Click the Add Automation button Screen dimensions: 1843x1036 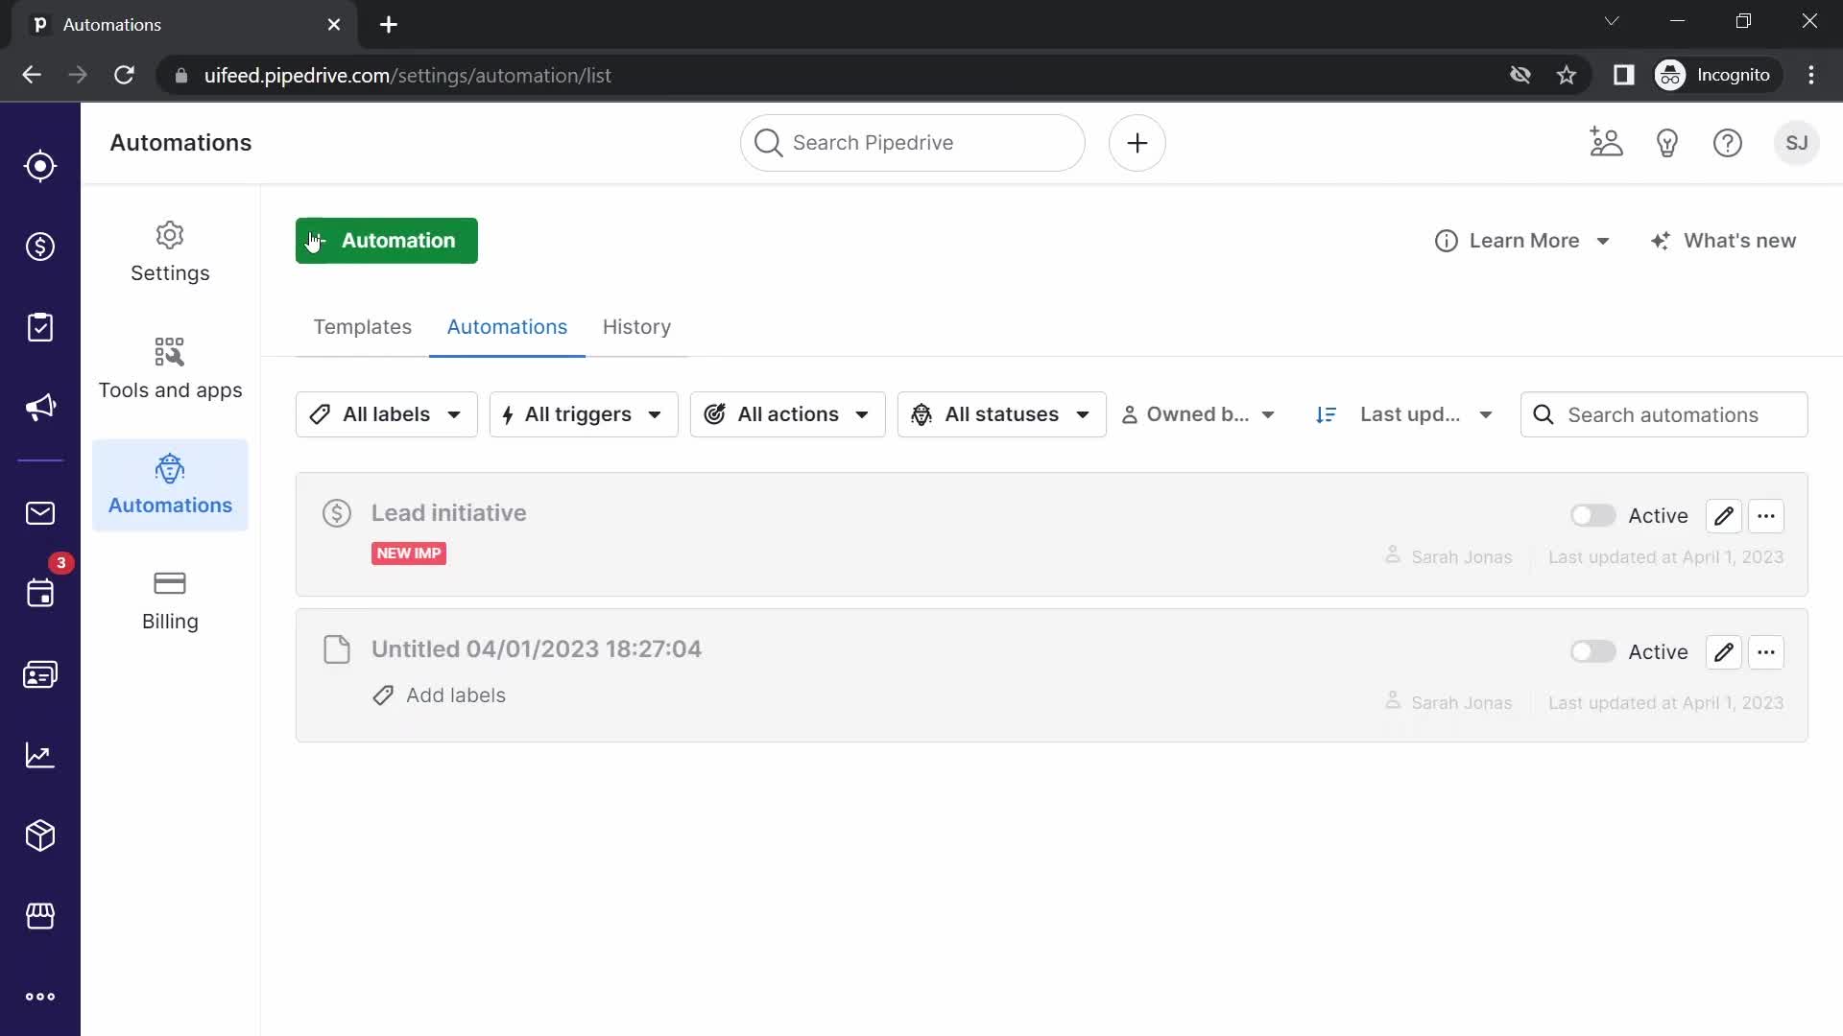pyautogui.click(x=386, y=241)
